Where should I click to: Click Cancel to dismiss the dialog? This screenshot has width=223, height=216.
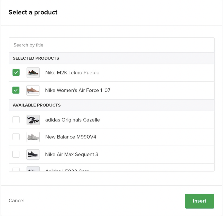coord(16,201)
